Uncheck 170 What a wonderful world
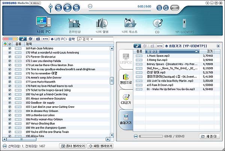Viewport: 225px width, 151px height. coord(10,53)
